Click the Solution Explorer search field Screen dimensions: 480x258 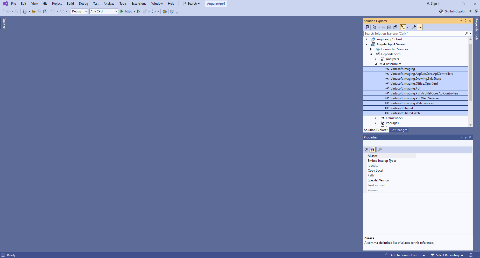point(414,34)
